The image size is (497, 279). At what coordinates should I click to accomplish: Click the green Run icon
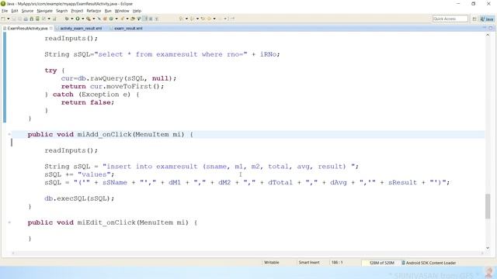coord(78,19)
